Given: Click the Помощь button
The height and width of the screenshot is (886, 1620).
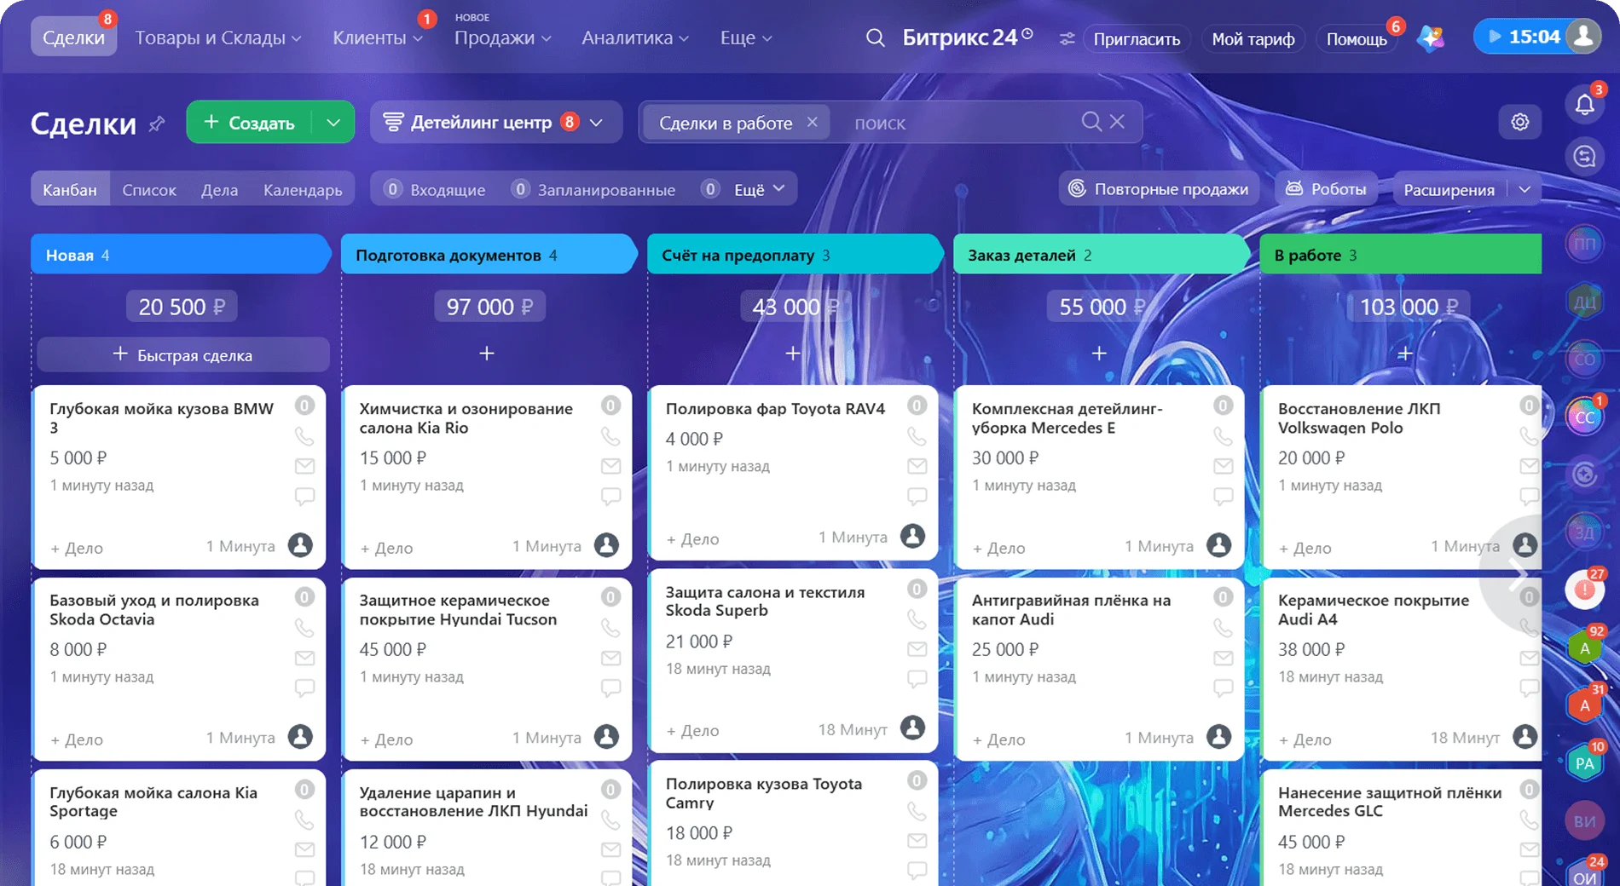Looking at the screenshot, I should pos(1356,38).
